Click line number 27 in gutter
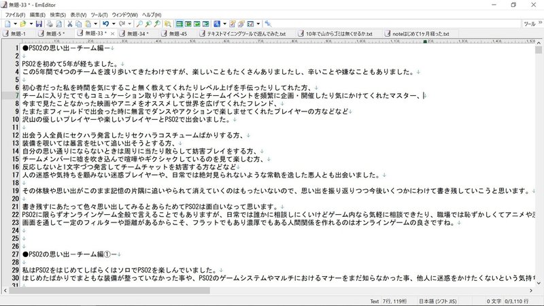544x306 pixels. pyautogui.click(x=15, y=254)
